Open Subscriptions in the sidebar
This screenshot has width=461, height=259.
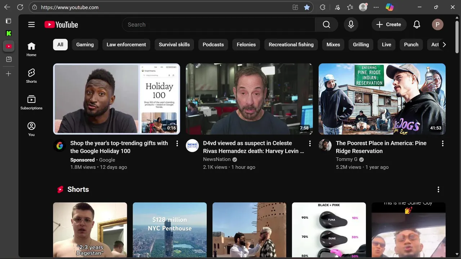tap(31, 103)
